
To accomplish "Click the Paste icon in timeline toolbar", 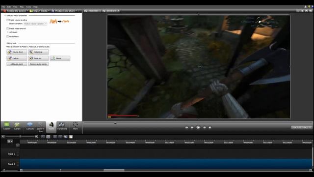I will pos(71,137).
